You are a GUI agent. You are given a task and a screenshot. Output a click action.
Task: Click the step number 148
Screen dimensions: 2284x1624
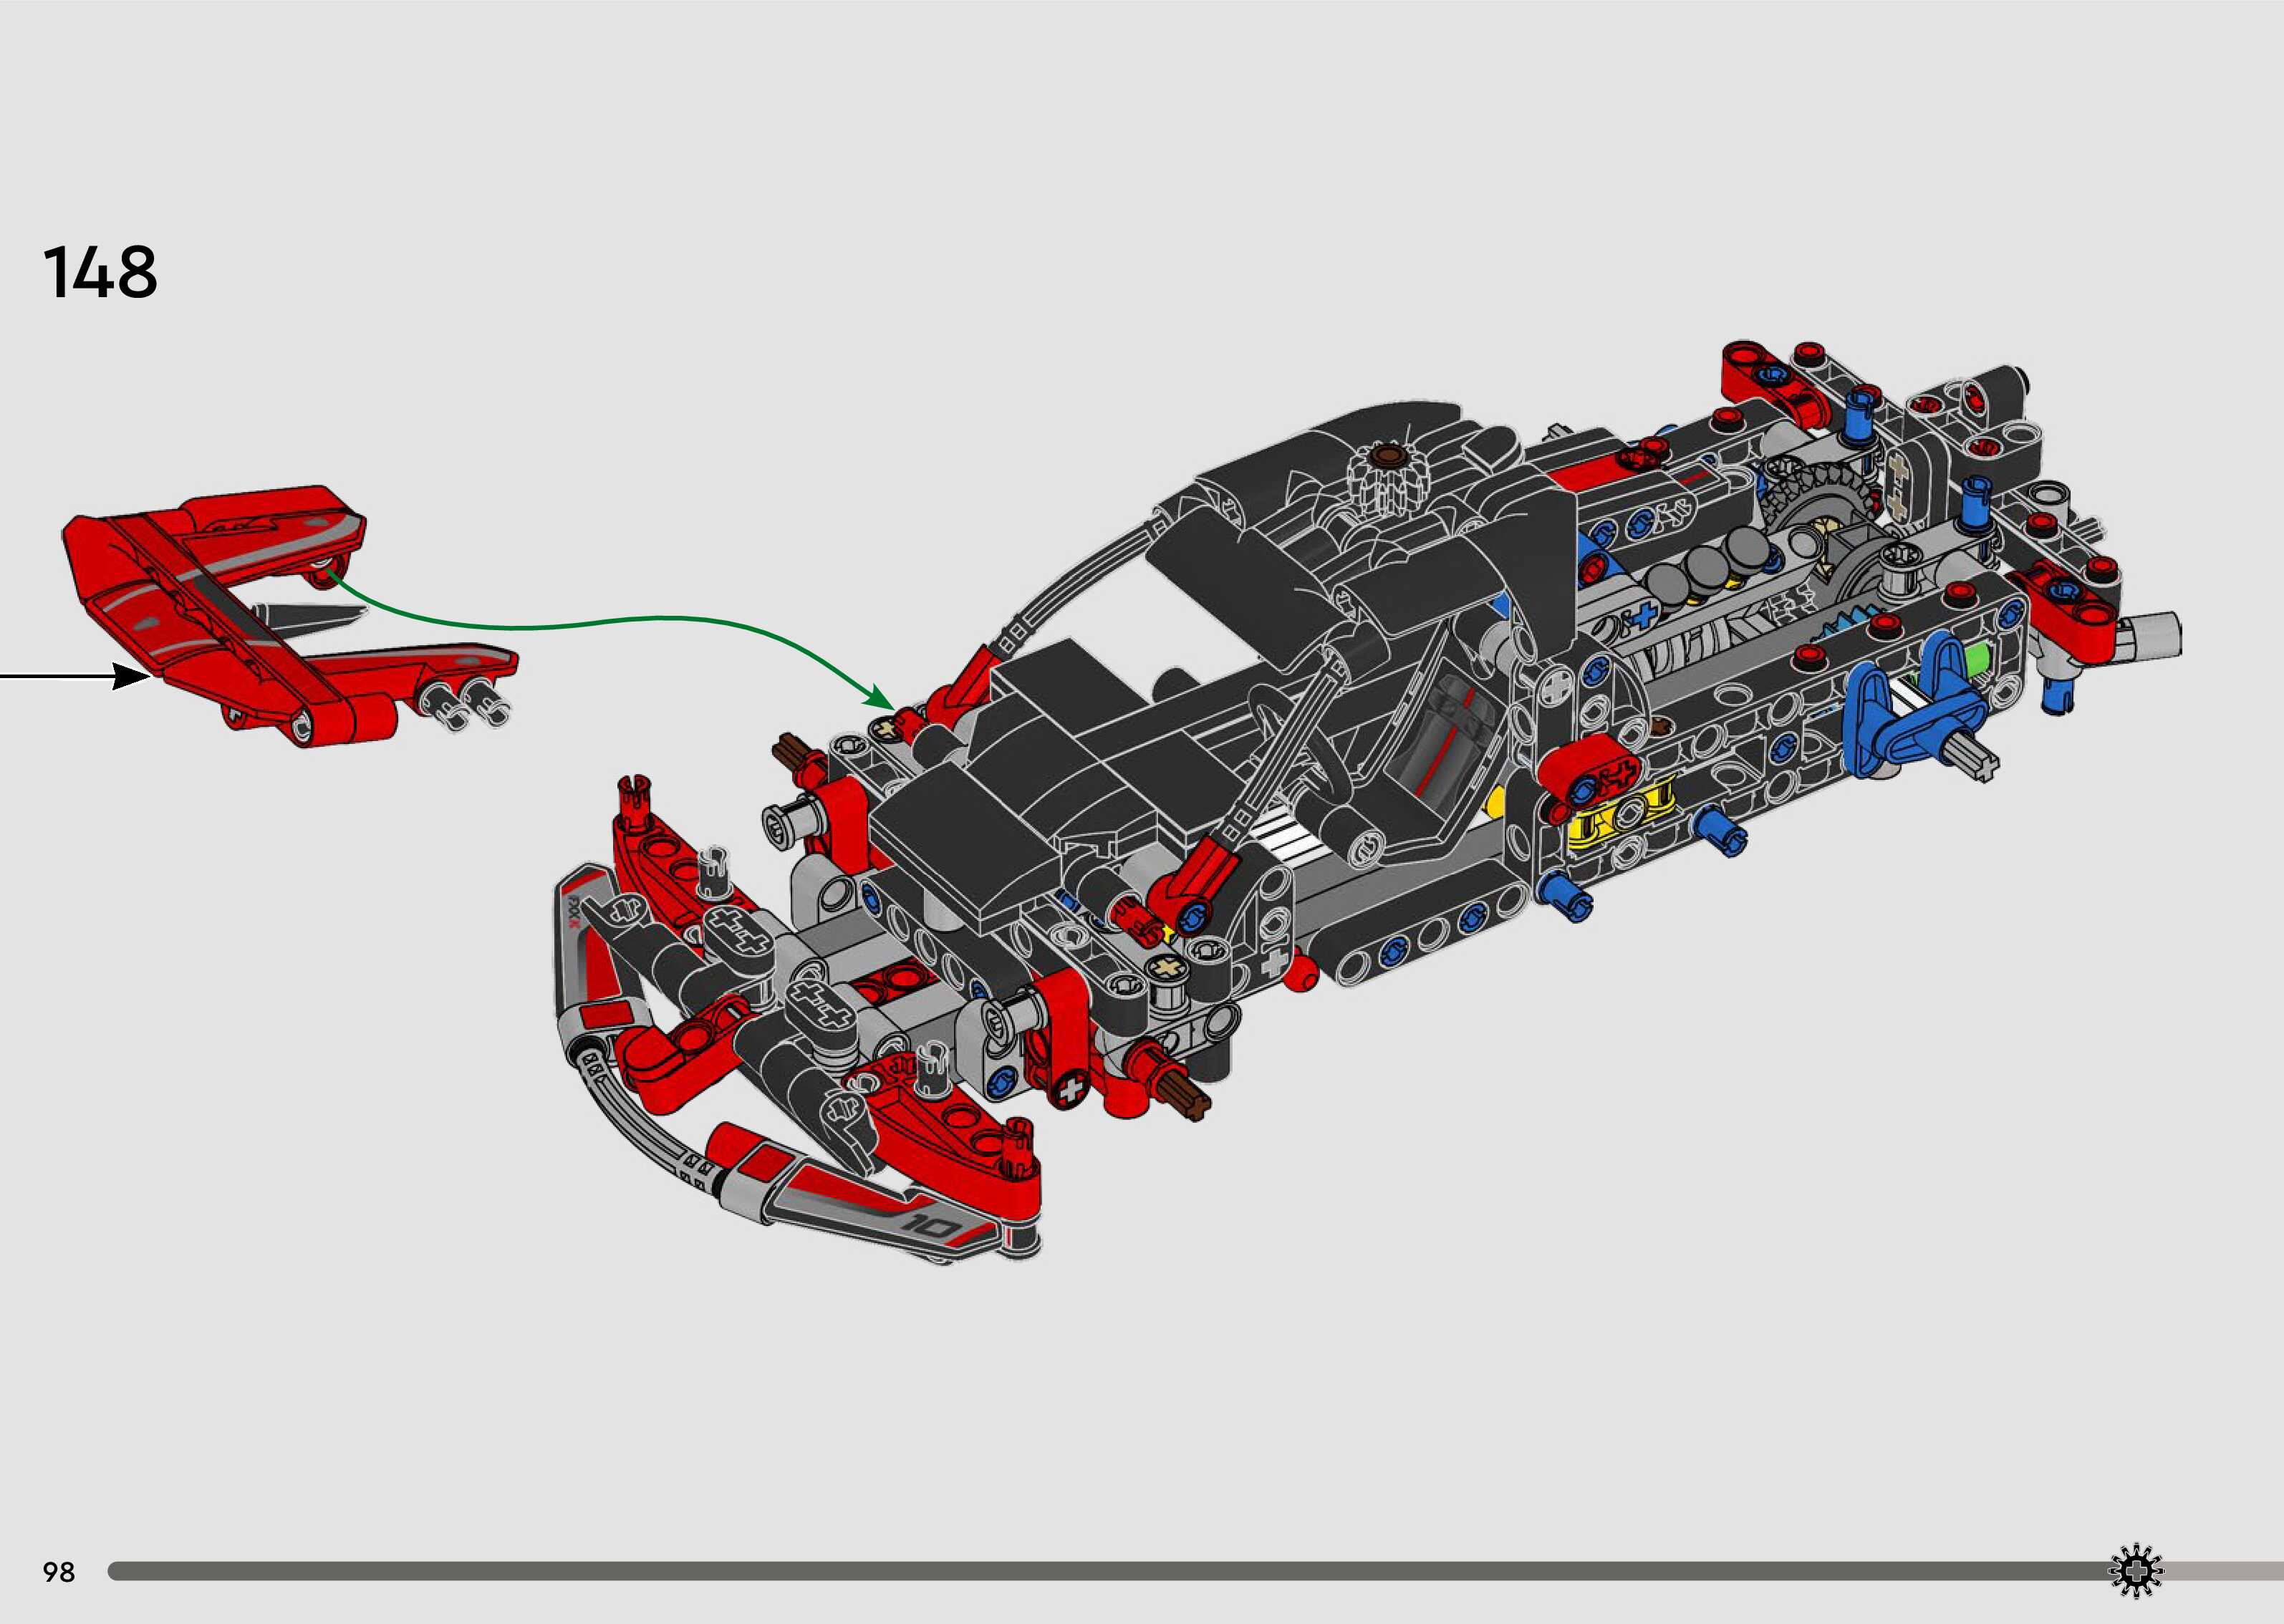100,272
